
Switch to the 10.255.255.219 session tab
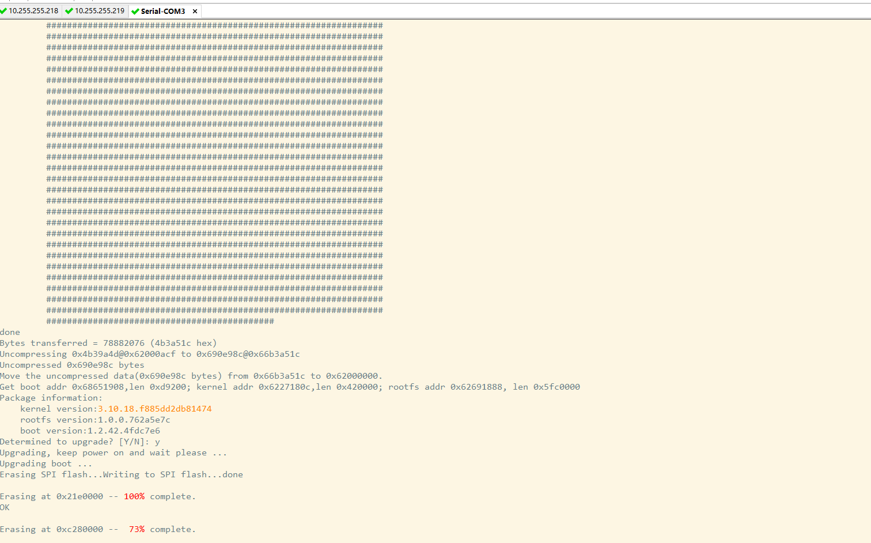(x=95, y=11)
